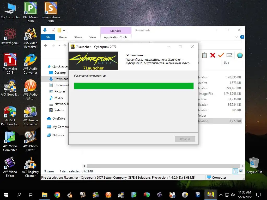Open File Explorer from the taskbar

(x=44, y=195)
